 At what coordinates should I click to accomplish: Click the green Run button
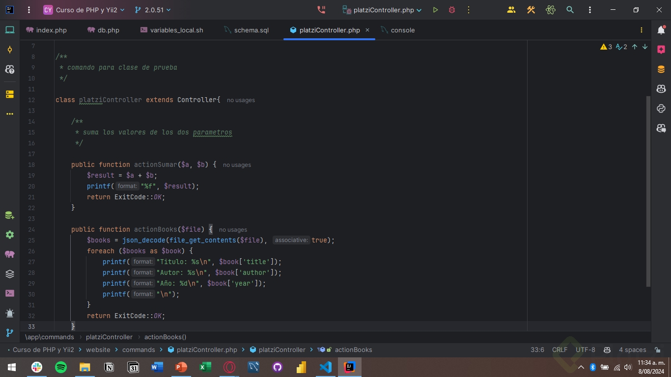435,10
